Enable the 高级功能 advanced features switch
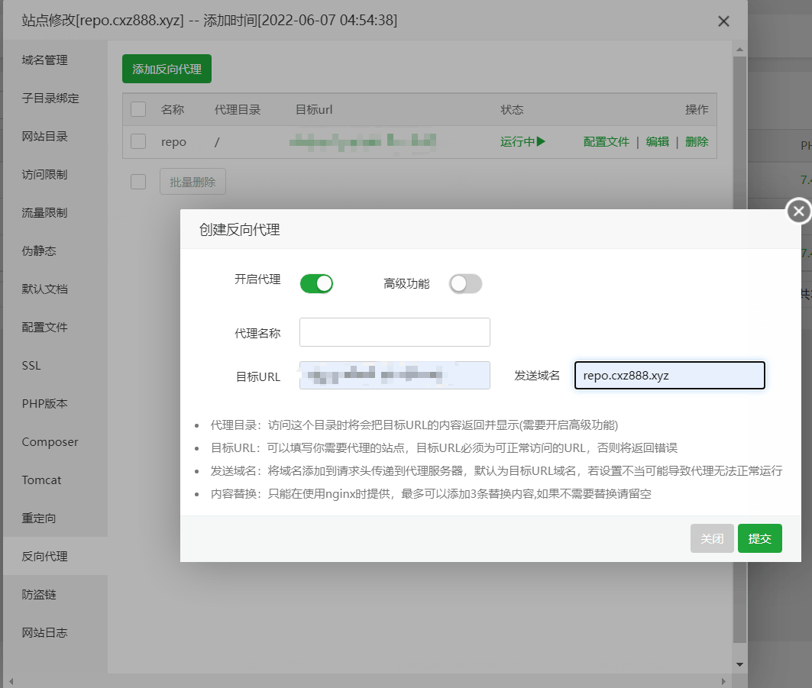Viewport: 812px width, 688px height. point(465,283)
